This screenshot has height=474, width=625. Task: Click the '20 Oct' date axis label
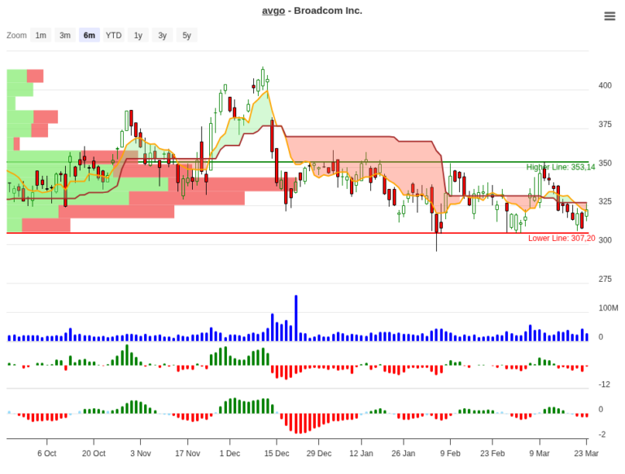tap(94, 454)
